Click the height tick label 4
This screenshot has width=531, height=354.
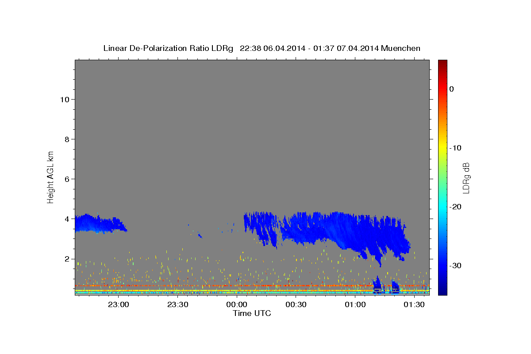[x=68, y=219]
